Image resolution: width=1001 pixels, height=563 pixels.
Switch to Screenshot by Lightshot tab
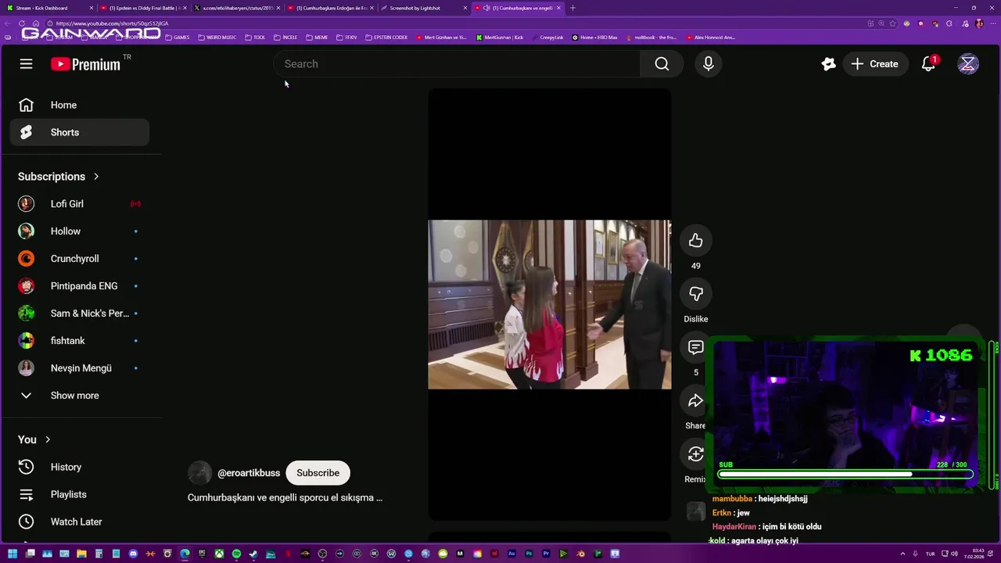[425, 8]
